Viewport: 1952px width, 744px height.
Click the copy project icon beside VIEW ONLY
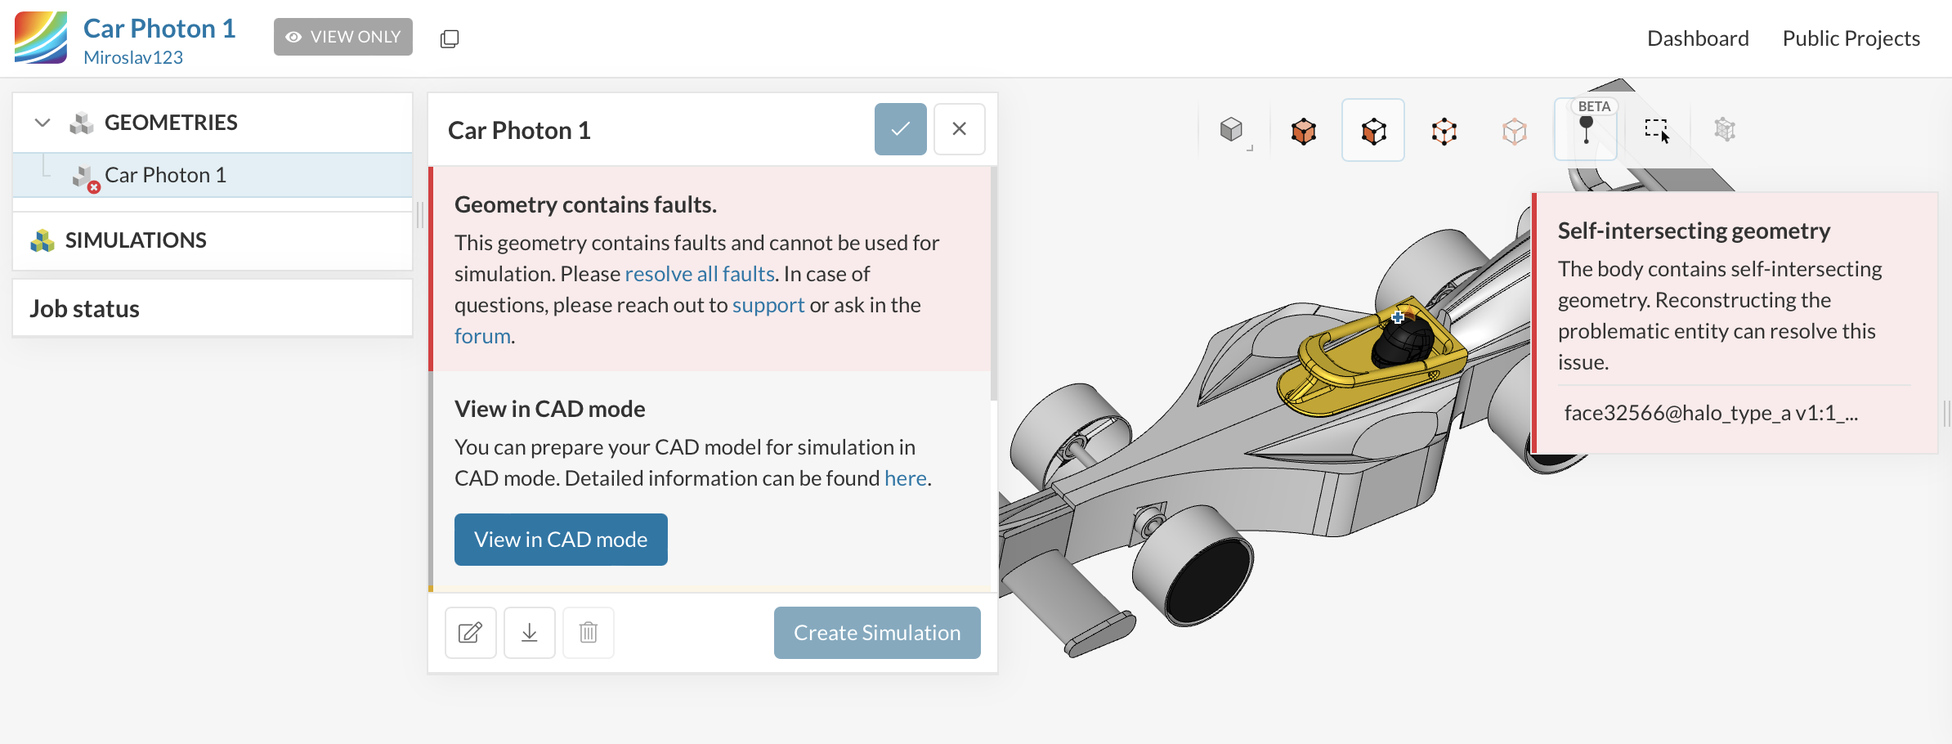pyautogui.click(x=450, y=38)
